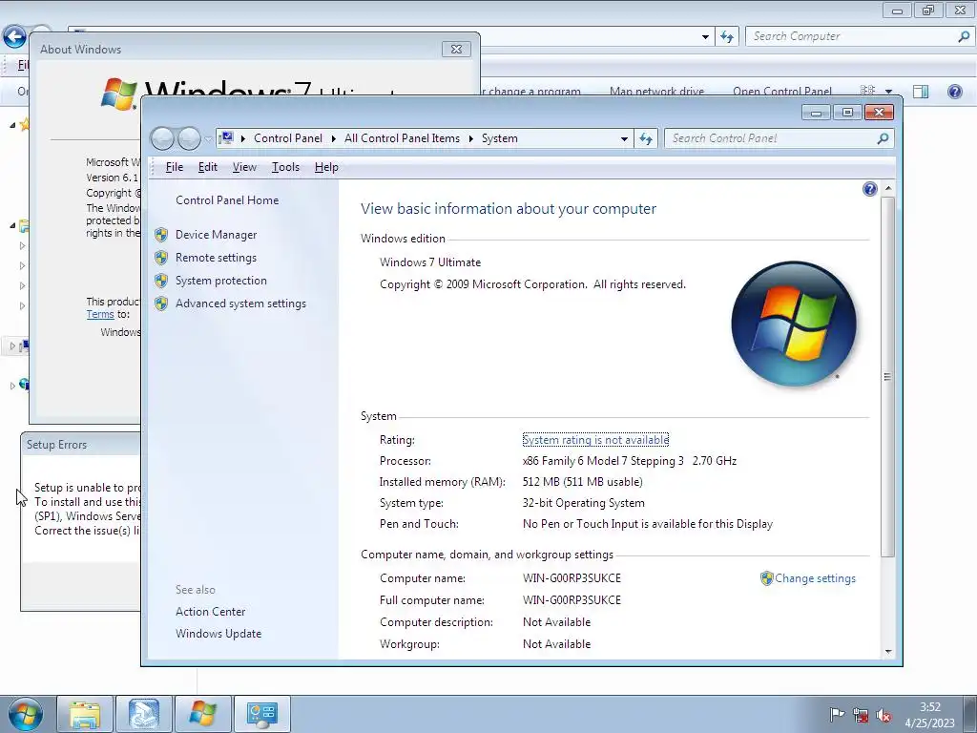This screenshot has height=733, width=977.
Task: Go to Control Panel Home
Action: point(227,200)
